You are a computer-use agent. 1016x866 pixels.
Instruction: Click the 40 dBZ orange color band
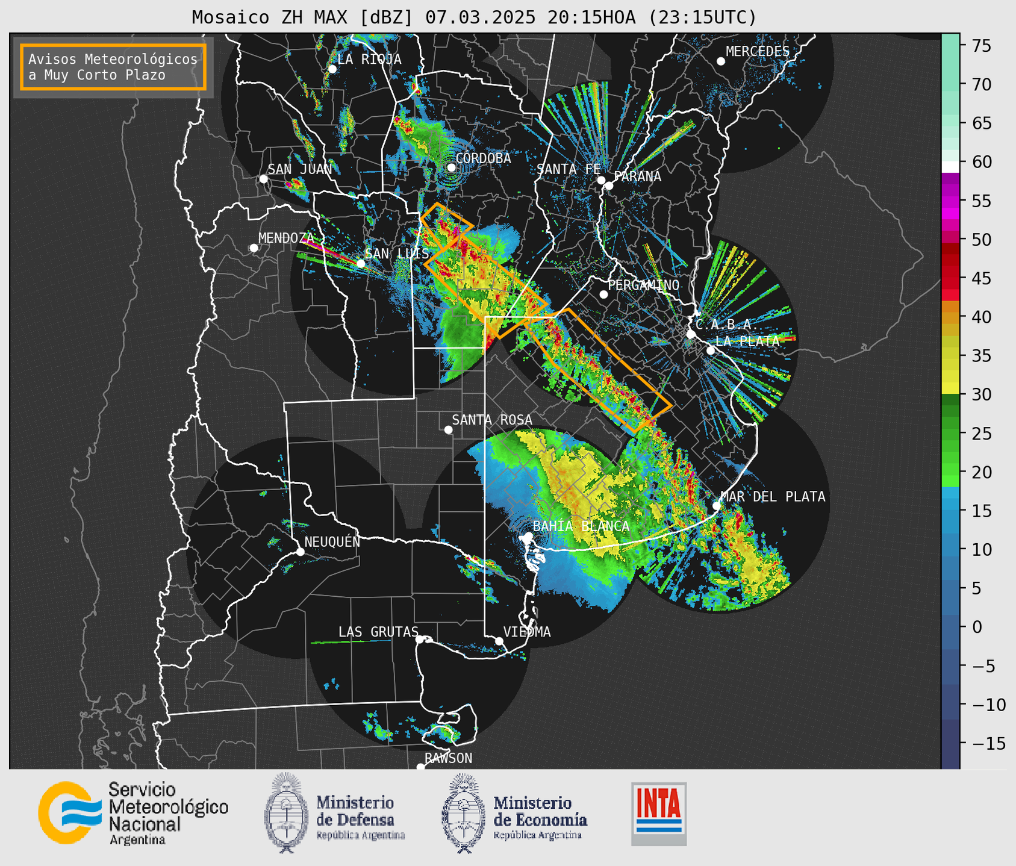coord(950,317)
